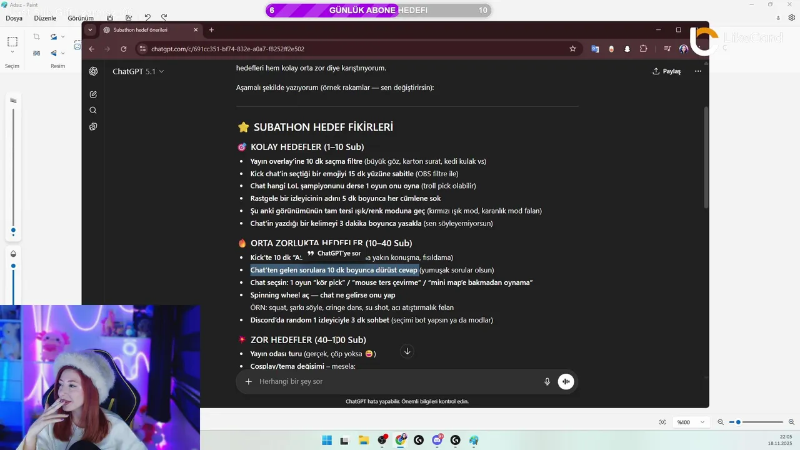800x450 pixels.
Task: Click the voice mode button in chat box
Action: [566, 381]
